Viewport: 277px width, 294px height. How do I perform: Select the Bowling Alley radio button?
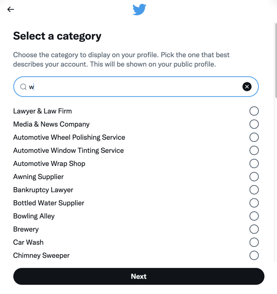[254, 216]
